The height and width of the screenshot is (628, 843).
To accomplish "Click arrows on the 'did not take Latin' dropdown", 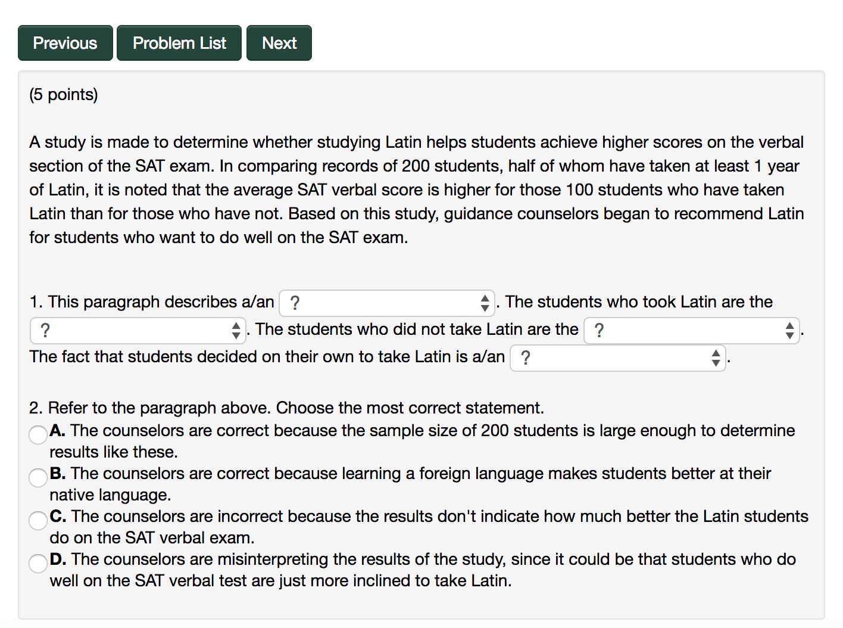I will pyautogui.click(x=789, y=331).
